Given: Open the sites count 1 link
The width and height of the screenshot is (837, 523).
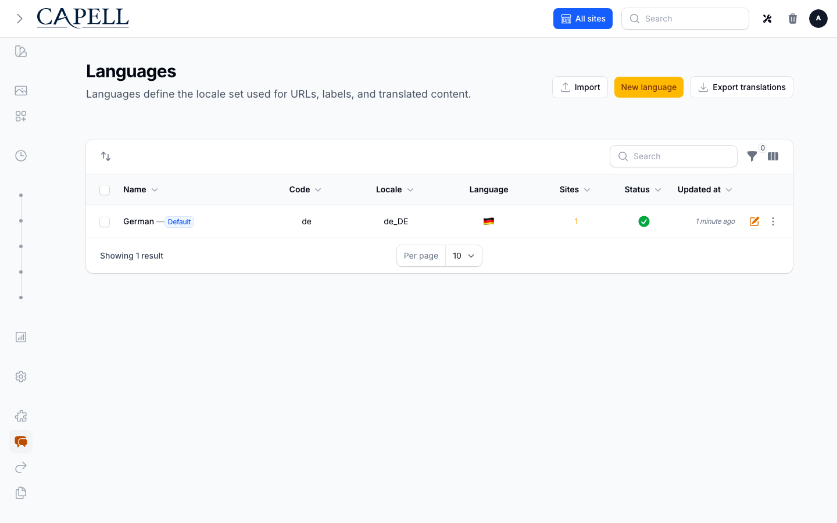Looking at the screenshot, I should (x=576, y=221).
